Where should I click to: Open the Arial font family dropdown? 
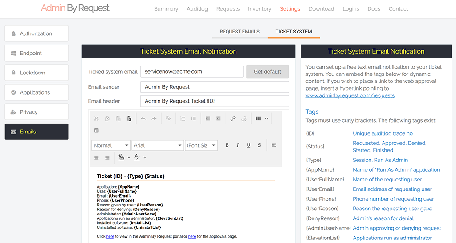pos(158,145)
